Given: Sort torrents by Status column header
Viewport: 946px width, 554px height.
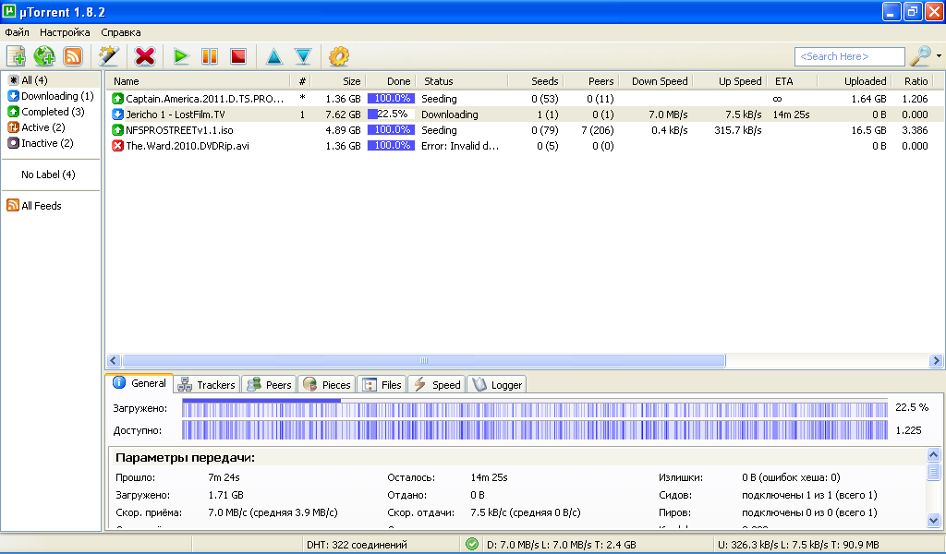Looking at the screenshot, I should [x=462, y=81].
